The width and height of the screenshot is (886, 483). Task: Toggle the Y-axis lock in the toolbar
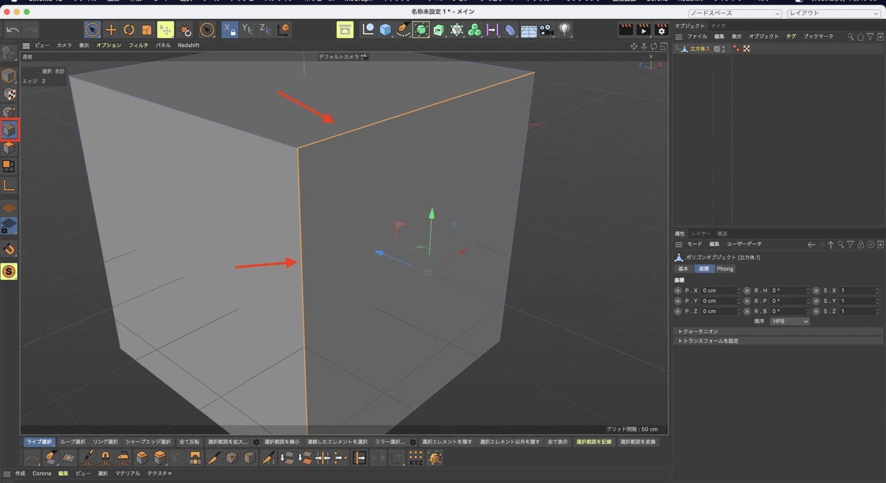(246, 29)
